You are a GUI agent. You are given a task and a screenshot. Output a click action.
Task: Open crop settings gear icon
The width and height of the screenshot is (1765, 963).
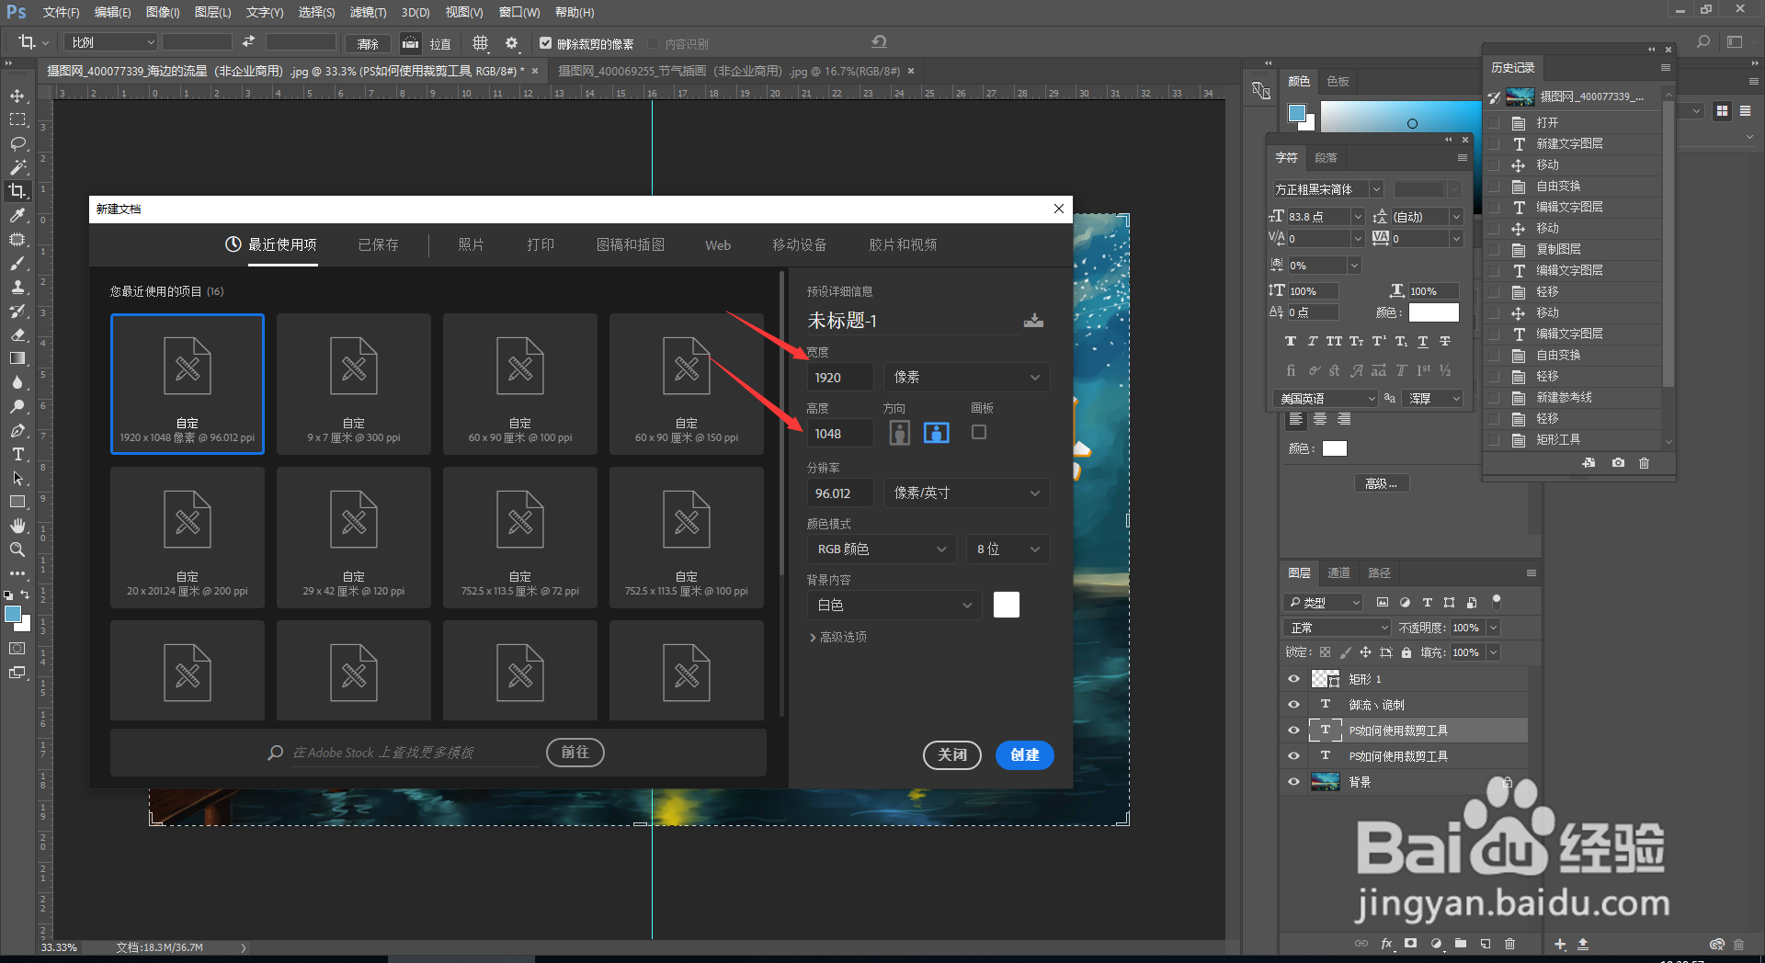(512, 43)
